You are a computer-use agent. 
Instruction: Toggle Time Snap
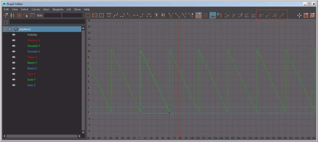coord(212,15)
